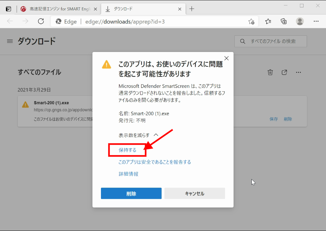Click the blue 削除 button
Viewport: 326px width, 231px height.
[x=131, y=193]
